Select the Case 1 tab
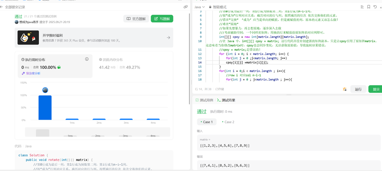This screenshot has width=382, height=171. click(x=207, y=122)
